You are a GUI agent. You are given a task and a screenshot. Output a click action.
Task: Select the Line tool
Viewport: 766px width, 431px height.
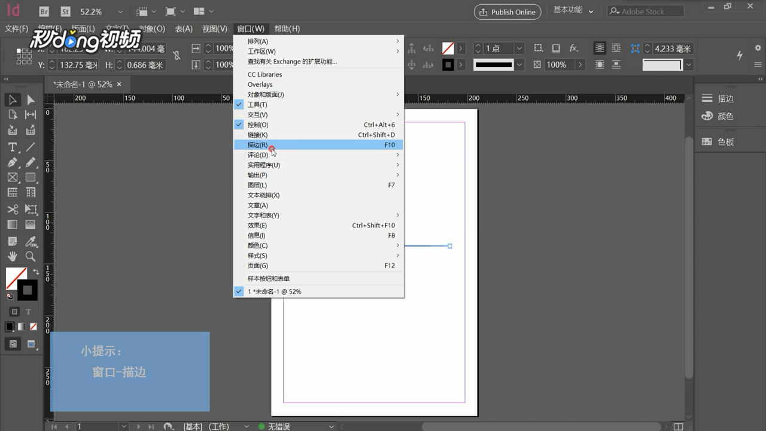pyautogui.click(x=31, y=147)
